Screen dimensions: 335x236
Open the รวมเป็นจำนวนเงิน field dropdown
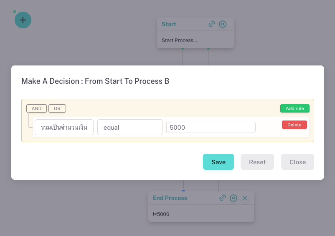click(64, 127)
